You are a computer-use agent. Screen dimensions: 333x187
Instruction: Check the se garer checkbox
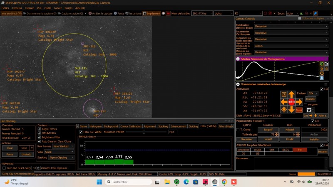click(306, 105)
